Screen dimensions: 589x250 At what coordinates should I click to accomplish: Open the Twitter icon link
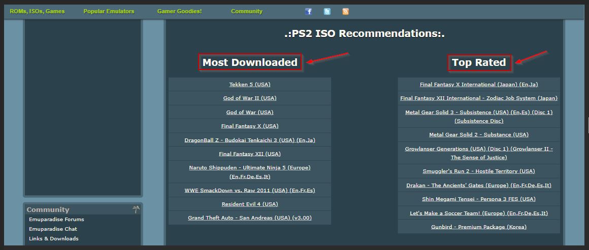(327, 11)
